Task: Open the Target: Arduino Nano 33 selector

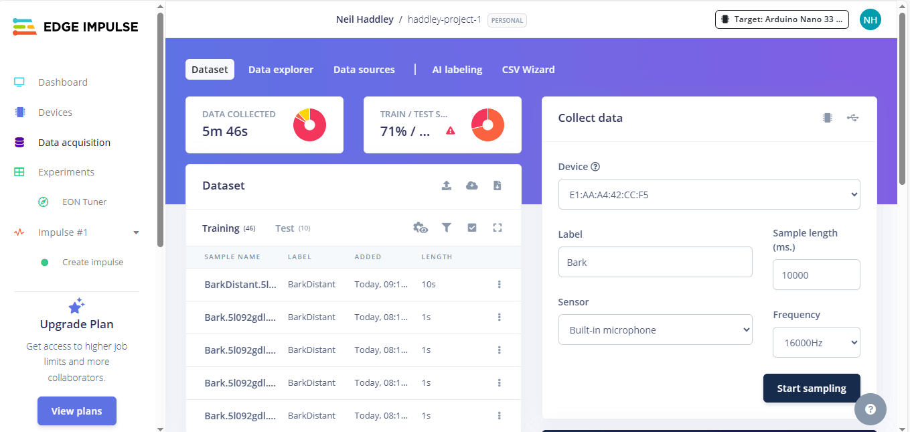Action: pyautogui.click(x=782, y=19)
